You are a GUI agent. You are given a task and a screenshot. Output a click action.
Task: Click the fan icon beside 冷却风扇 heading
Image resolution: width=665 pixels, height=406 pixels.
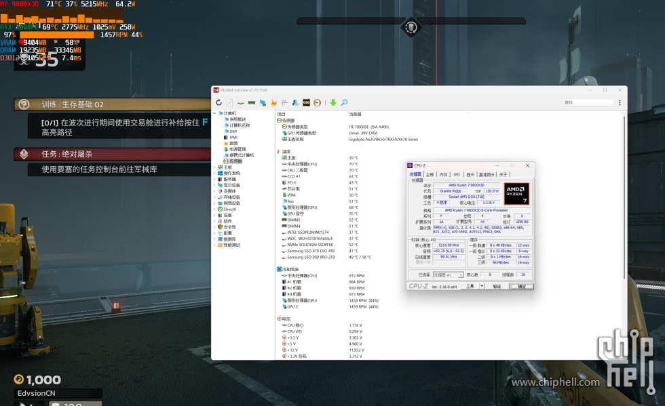tap(279, 269)
